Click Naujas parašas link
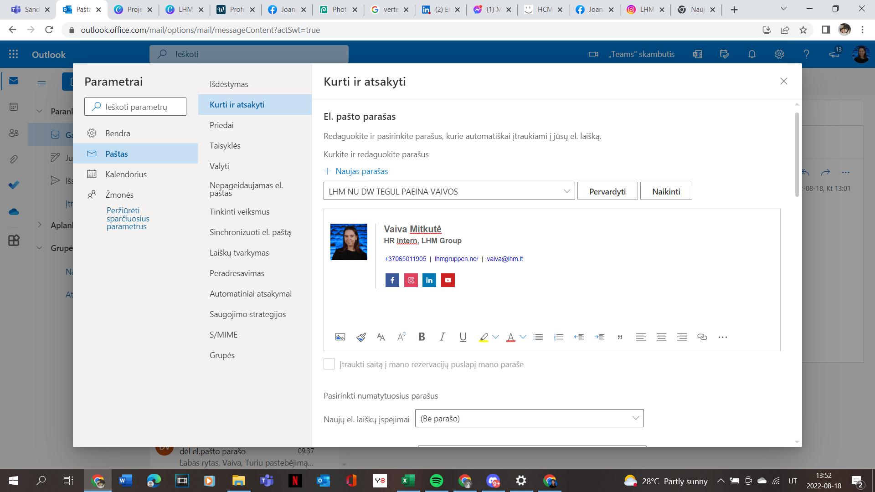The height and width of the screenshot is (492, 875). [x=356, y=171]
